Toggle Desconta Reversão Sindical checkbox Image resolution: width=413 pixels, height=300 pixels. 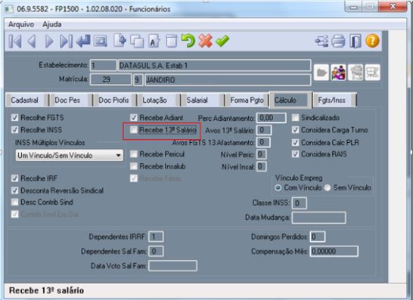pyautogui.click(x=15, y=190)
